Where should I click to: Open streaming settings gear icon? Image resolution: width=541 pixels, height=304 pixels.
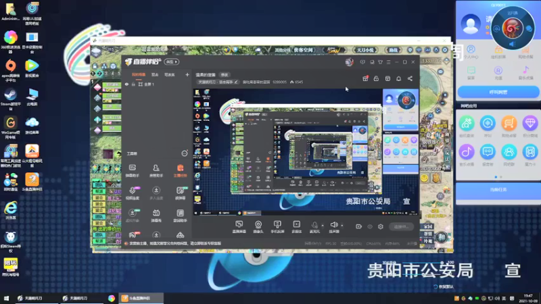point(381,226)
